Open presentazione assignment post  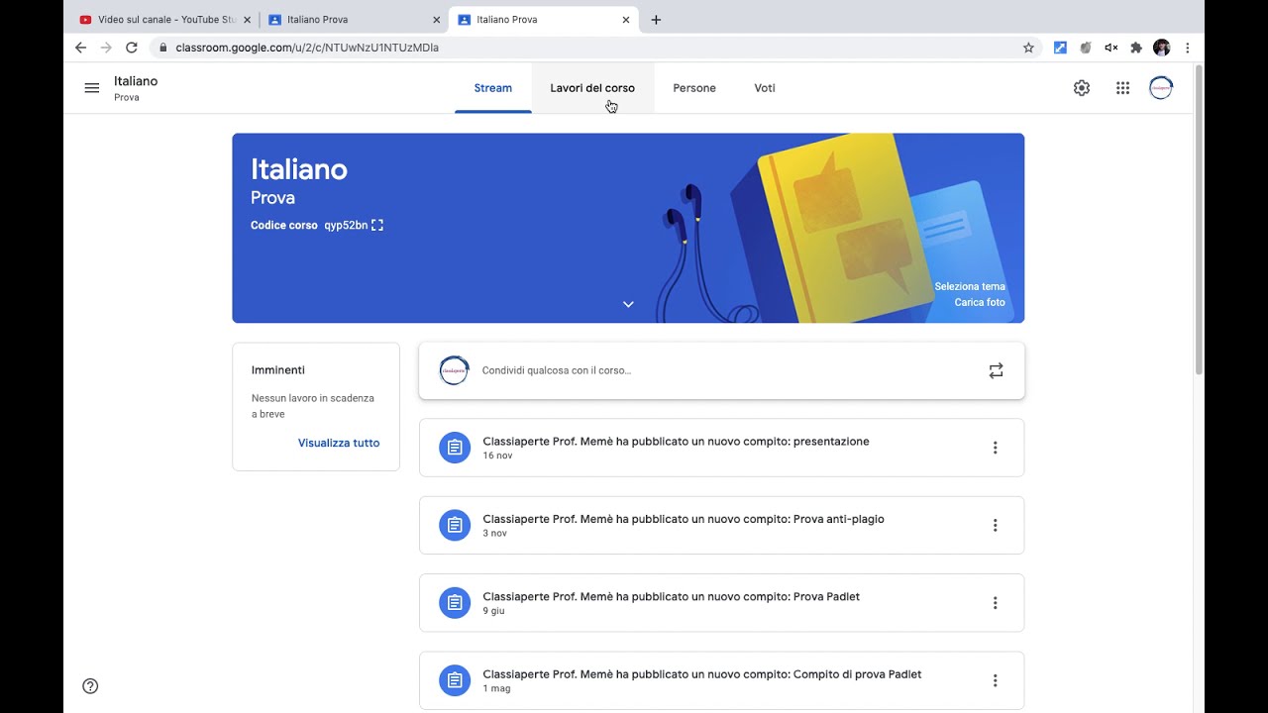[x=721, y=448]
